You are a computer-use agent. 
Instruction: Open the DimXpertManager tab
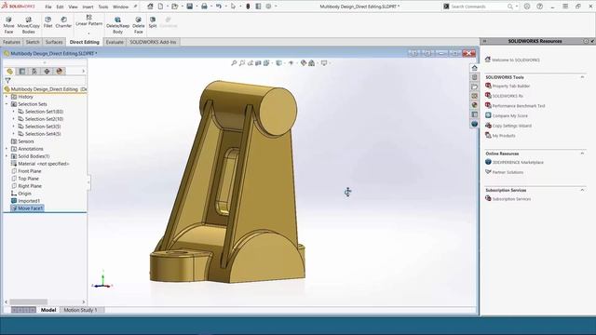pyautogui.click(x=47, y=71)
